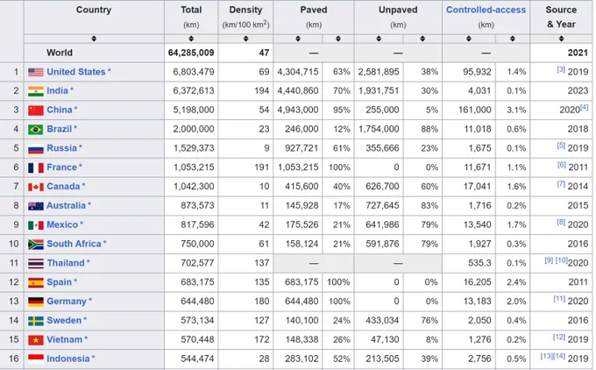
Task: Click the India flag icon
Action: [x=36, y=91]
